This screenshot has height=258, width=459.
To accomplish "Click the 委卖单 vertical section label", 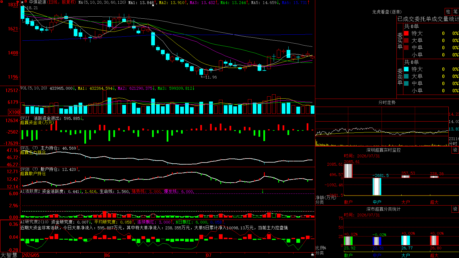I will [400, 77].
